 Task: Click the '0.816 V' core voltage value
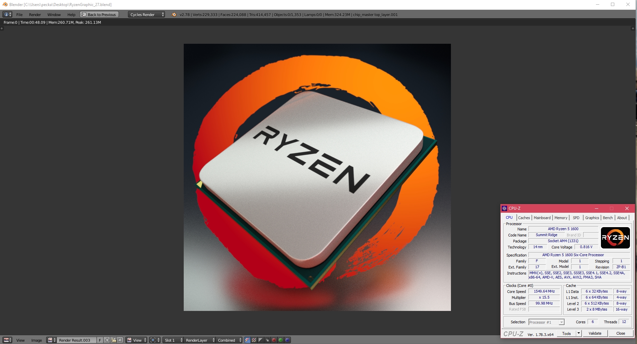pos(586,247)
